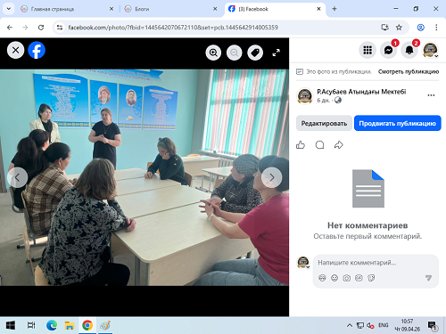Open File Explorer from taskbar
446x334 pixels.
coord(70,325)
